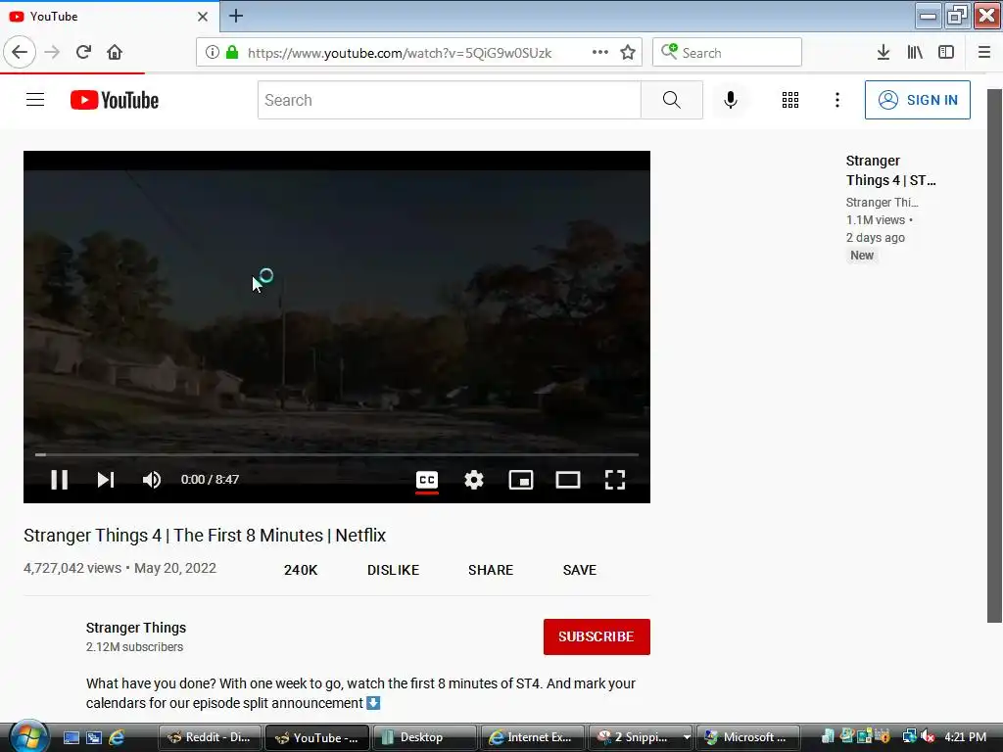Open the YouTube apps grid
Viewport: 1003px width, 752px height.
790,100
